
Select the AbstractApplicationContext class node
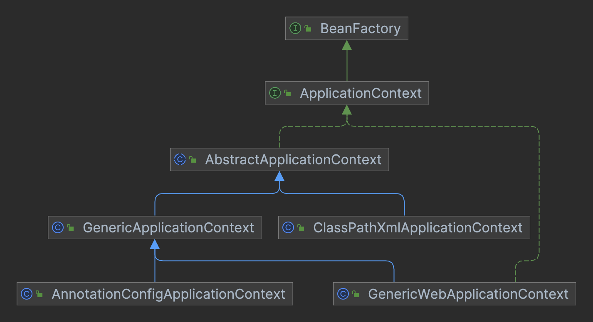(279, 159)
